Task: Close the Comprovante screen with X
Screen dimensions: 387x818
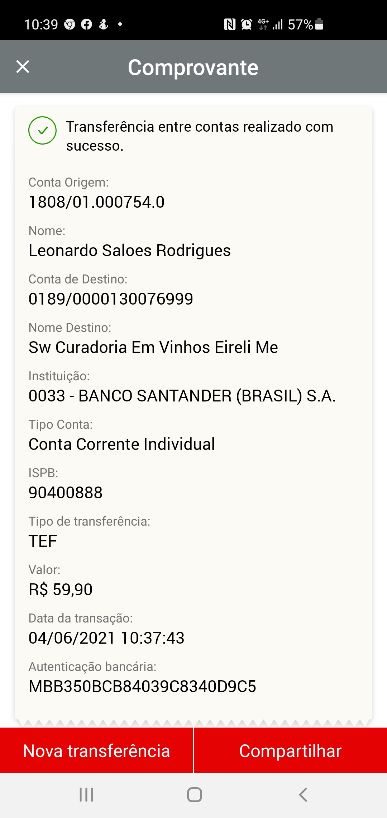Action: [23, 67]
